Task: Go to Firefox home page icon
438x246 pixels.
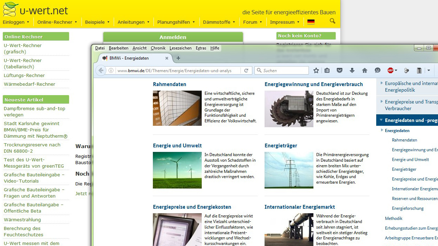Action: pos(365,70)
